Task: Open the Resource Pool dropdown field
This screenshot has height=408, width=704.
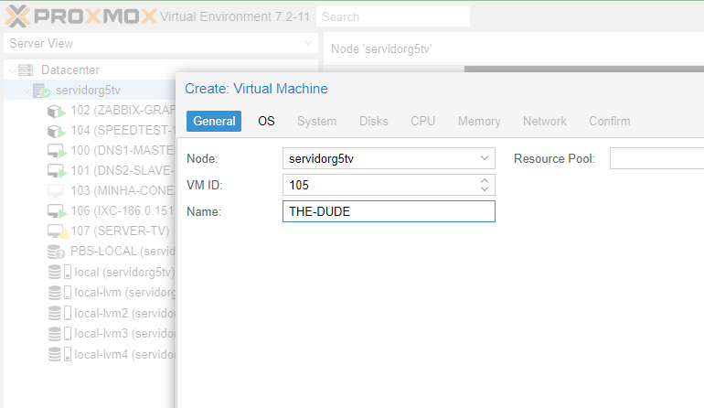Action: coord(656,158)
